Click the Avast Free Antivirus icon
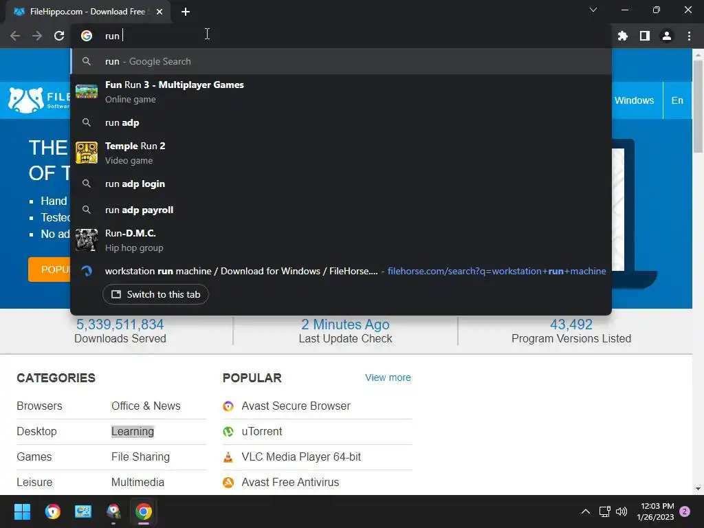Viewport: 704px width, 528px height. coord(228,483)
